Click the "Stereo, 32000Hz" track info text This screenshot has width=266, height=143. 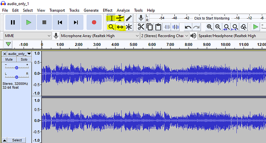15,84
